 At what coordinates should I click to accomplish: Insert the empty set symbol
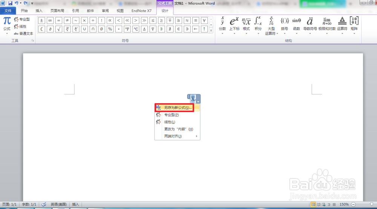(x=101, y=29)
